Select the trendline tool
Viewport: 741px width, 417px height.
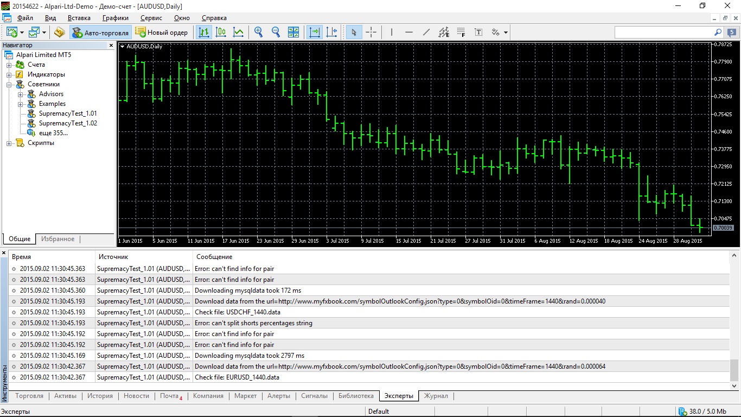pos(426,32)
